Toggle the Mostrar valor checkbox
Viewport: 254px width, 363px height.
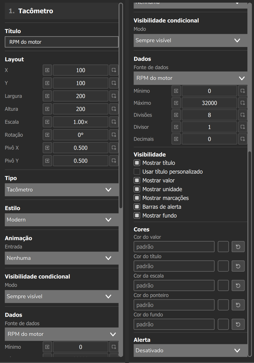[137, 181]
